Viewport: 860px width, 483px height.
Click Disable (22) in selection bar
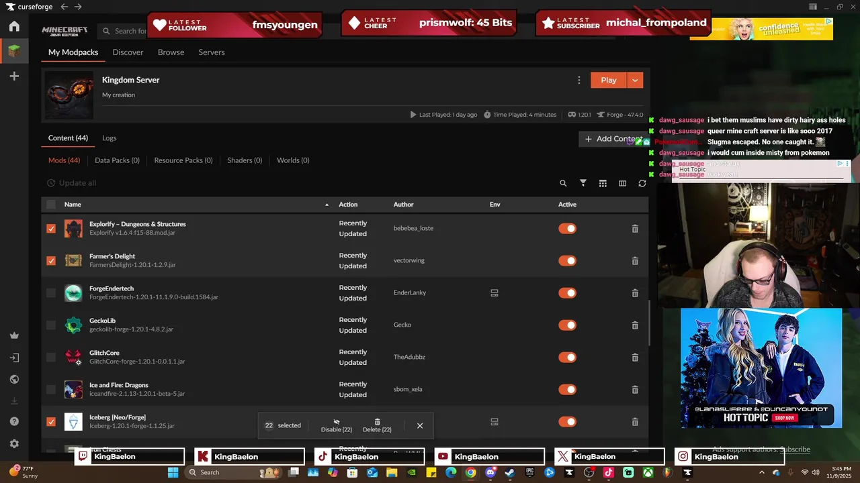pos(337,425)
